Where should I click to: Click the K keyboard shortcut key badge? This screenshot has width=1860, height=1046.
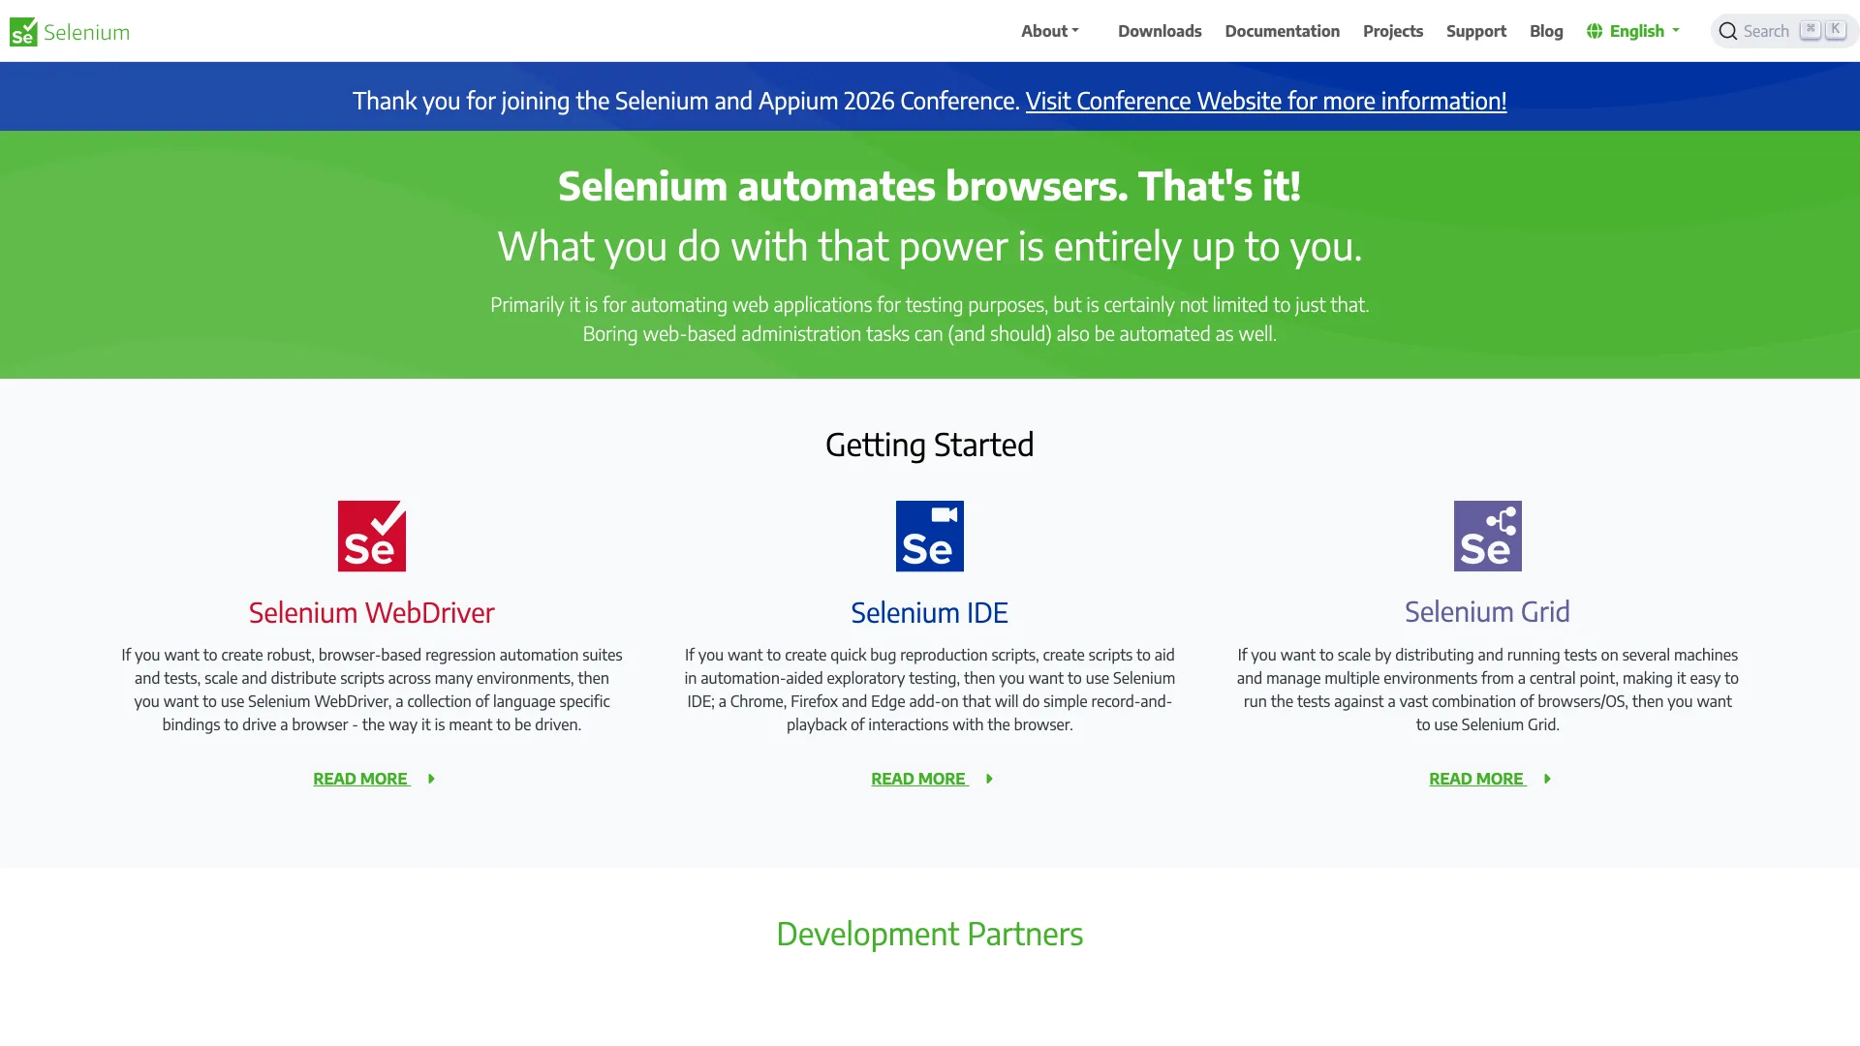(1835, 30)
